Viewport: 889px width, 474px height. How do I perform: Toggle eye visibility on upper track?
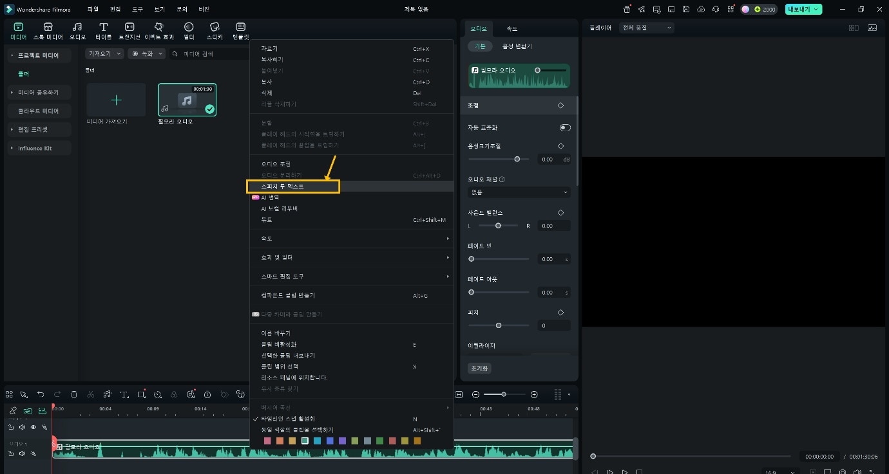[33, 427]
